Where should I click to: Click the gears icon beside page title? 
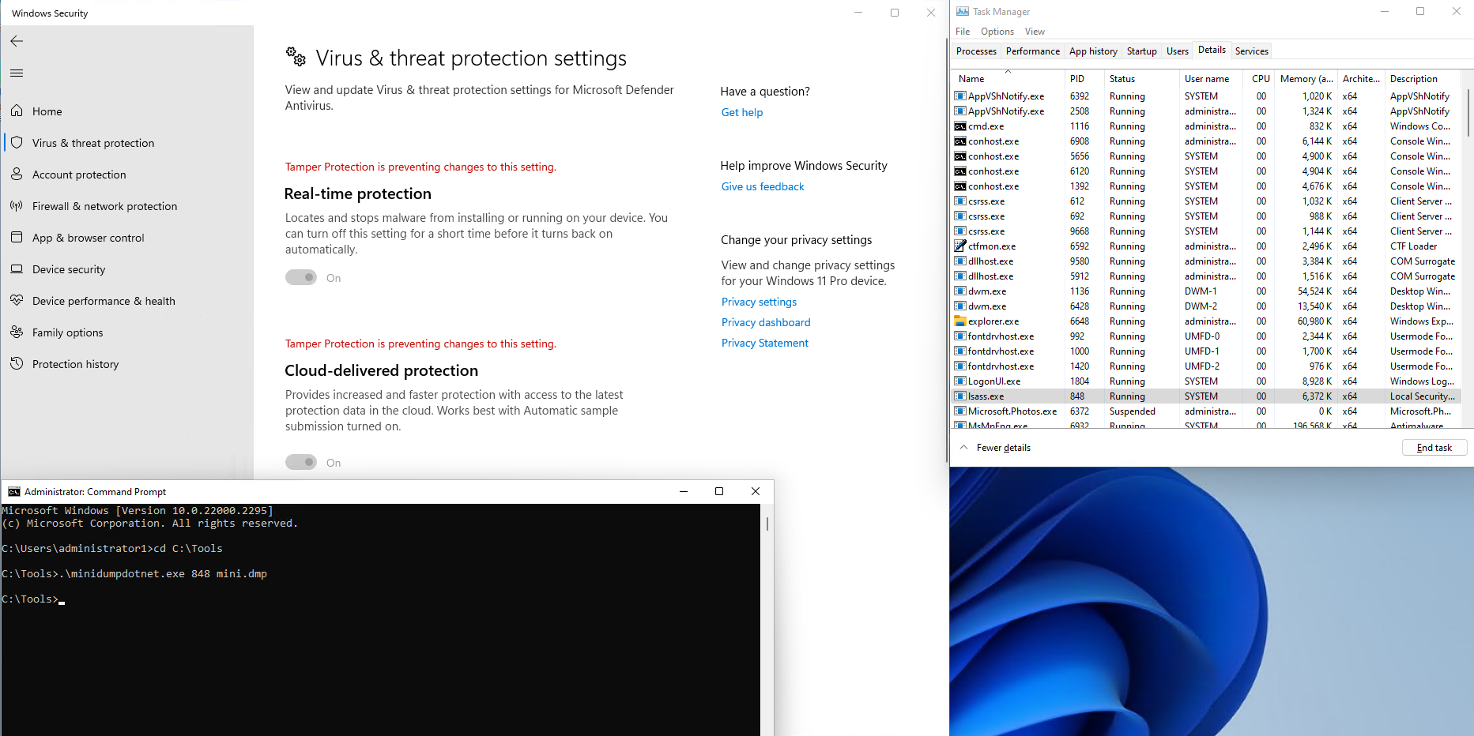click(x=296, y=56)
